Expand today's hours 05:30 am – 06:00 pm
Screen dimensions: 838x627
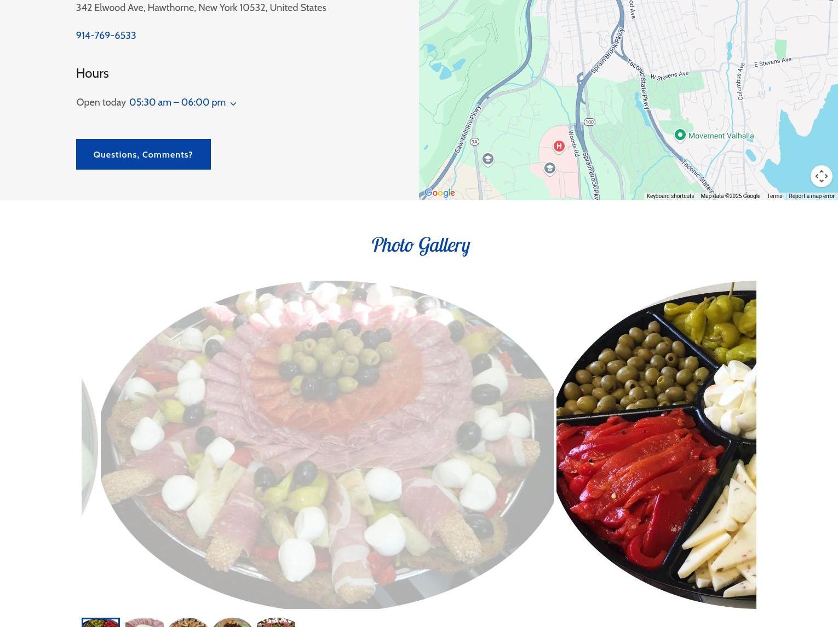177,102
